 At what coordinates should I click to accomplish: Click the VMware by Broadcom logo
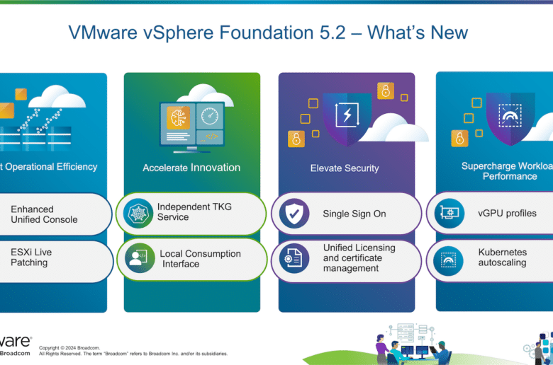(x=16, y=345)
